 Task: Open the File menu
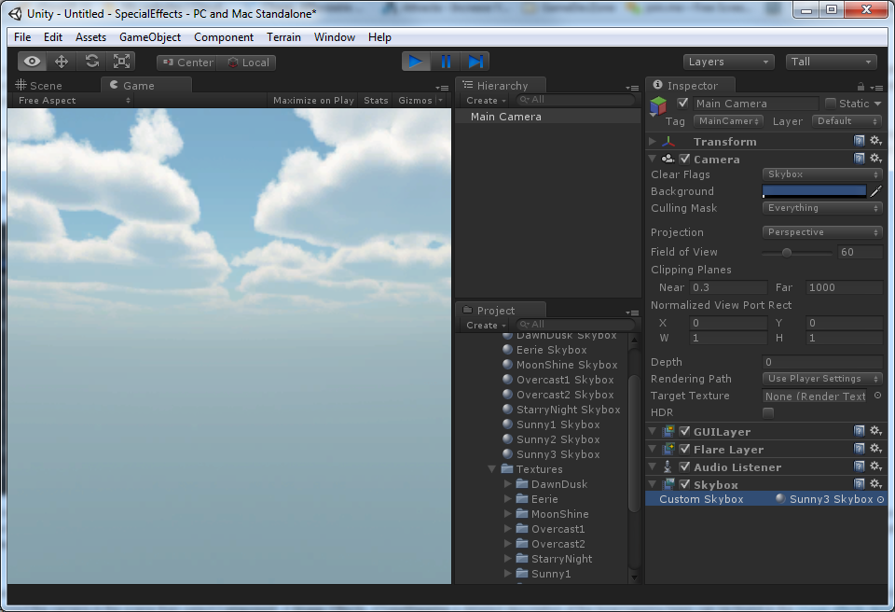22,37
